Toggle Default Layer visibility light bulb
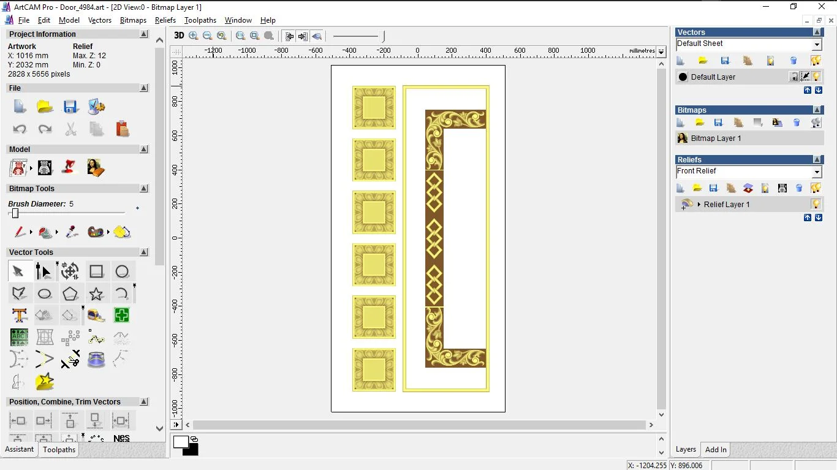This screenshot has height=470, width=837. pos(817,77)
